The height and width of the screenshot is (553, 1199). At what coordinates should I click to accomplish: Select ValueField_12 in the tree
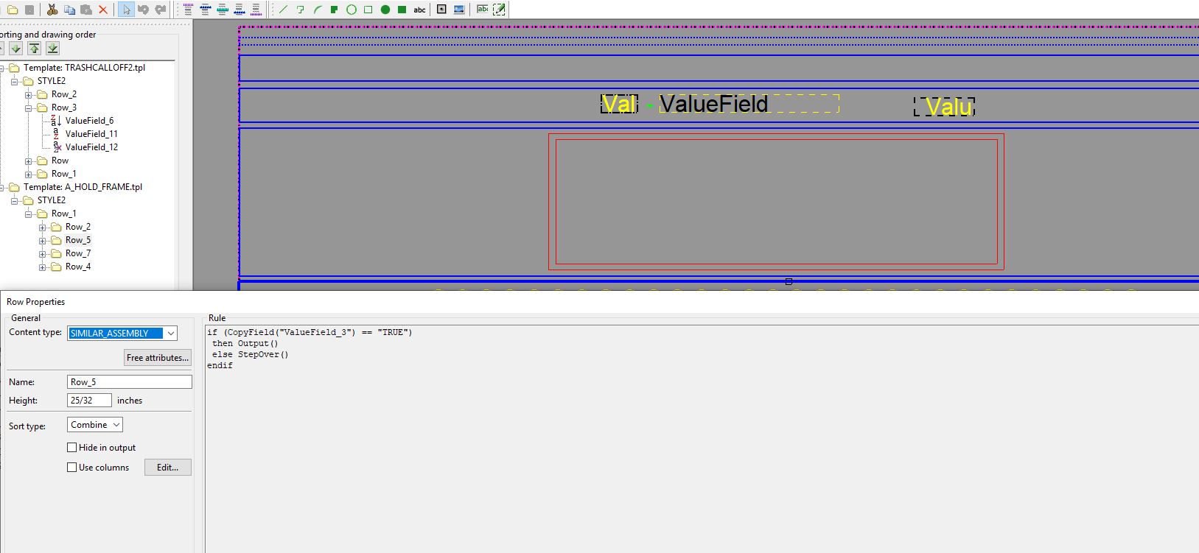click(x=91, y=147)
